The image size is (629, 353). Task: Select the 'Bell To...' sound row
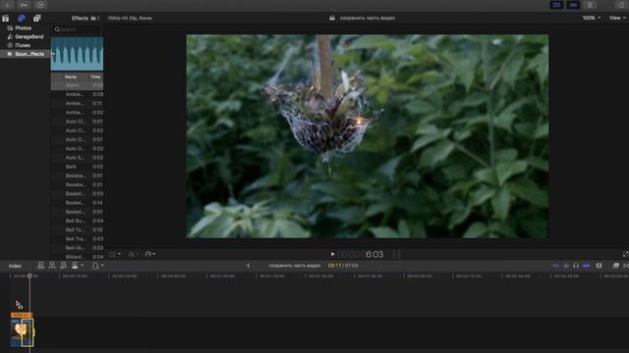[x=77, y=229]
